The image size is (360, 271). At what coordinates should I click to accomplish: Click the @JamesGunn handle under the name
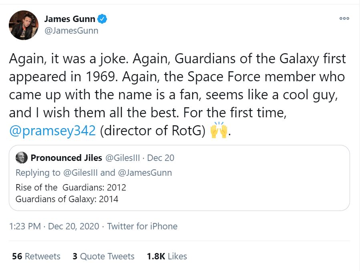click(x=71, y=30)
